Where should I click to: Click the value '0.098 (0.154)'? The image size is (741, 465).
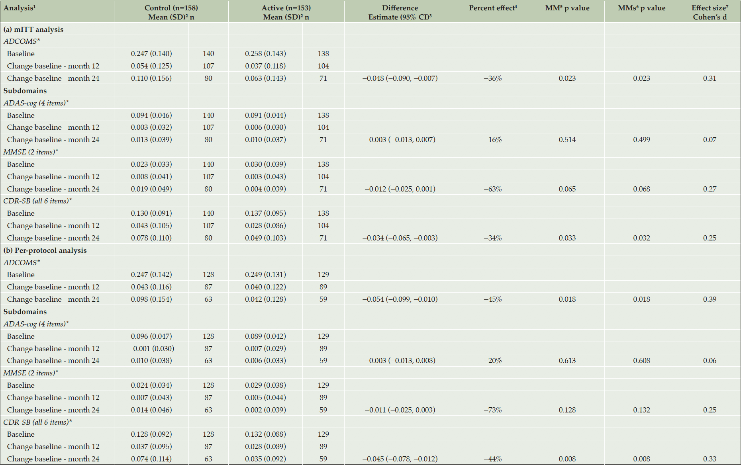[151, 299]
